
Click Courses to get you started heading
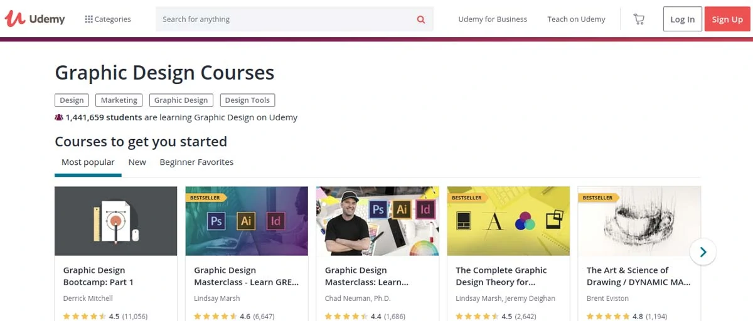pos(141,142)
